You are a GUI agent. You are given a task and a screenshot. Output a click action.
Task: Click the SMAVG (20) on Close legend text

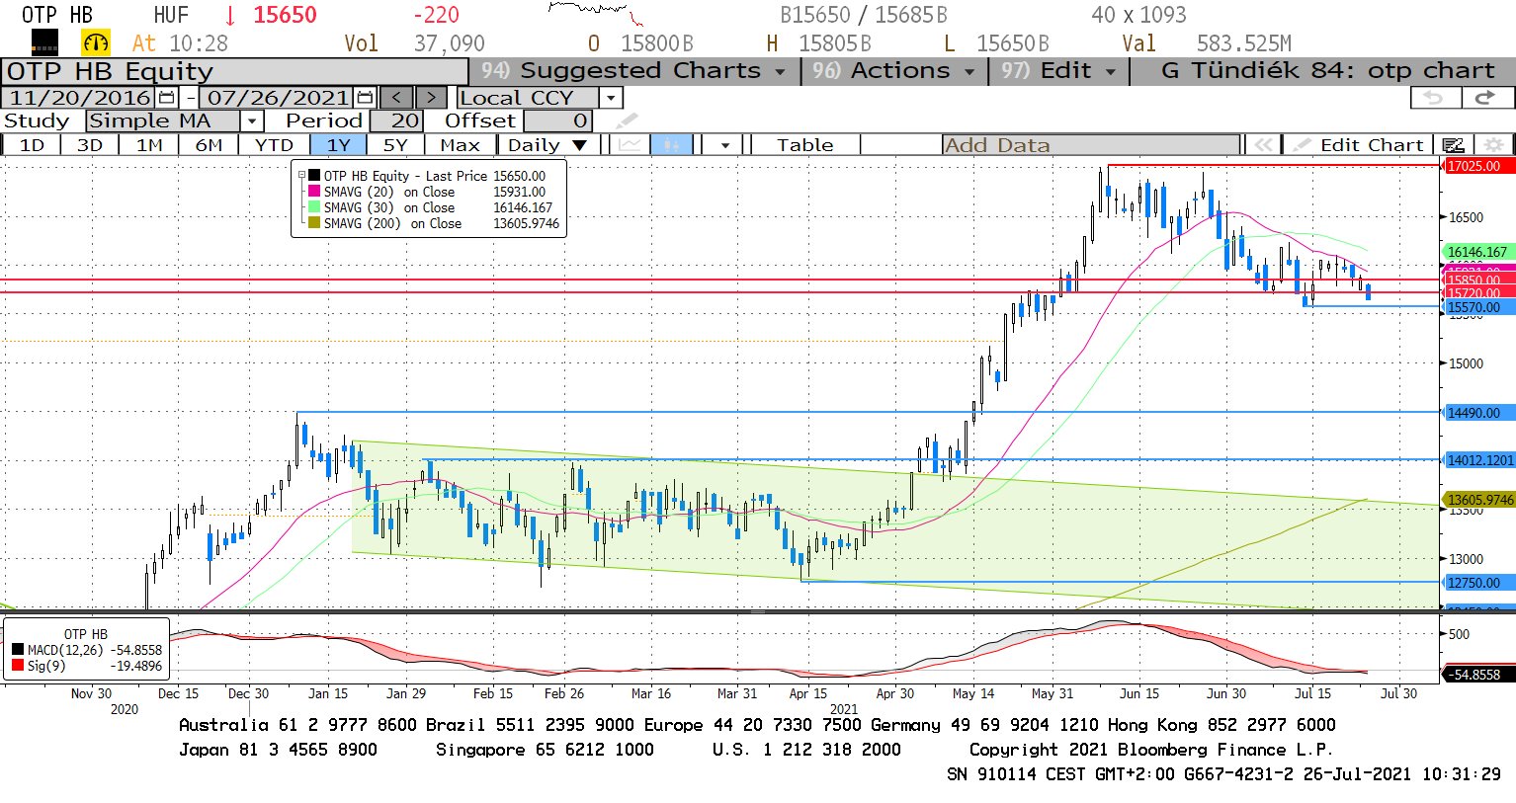[389, 192]
